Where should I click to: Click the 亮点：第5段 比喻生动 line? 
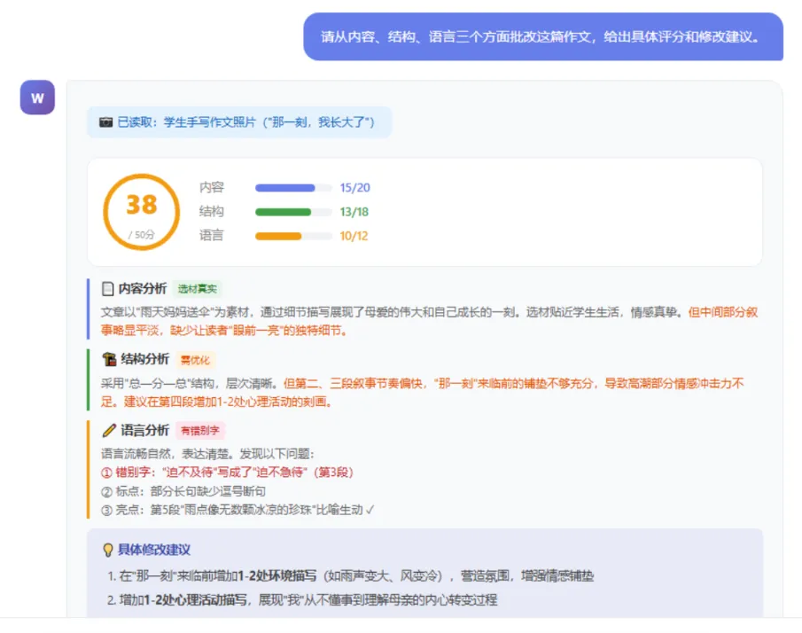coord(237,510)
